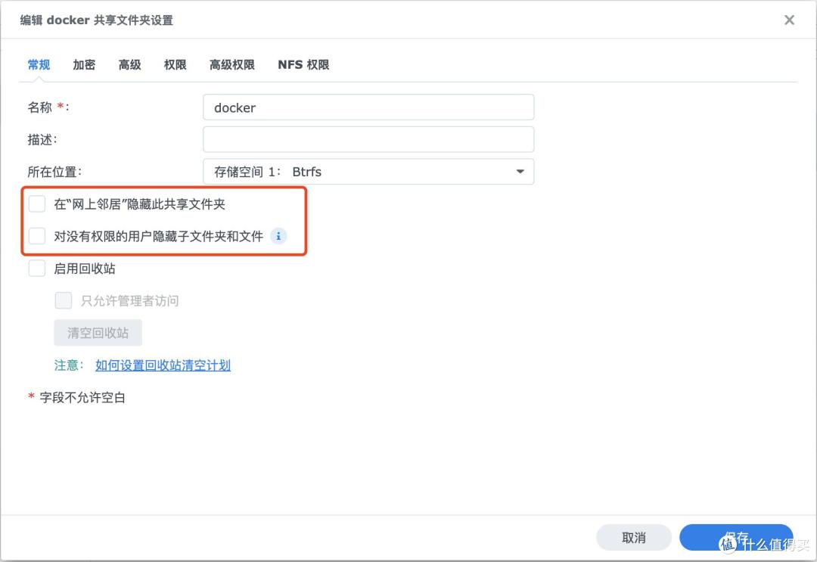Image resolution: width=817 pixels, height=562 pixels.
Task: Close the docker shared folder dialog
Action: pyautogui.click(x=789, y=20)
